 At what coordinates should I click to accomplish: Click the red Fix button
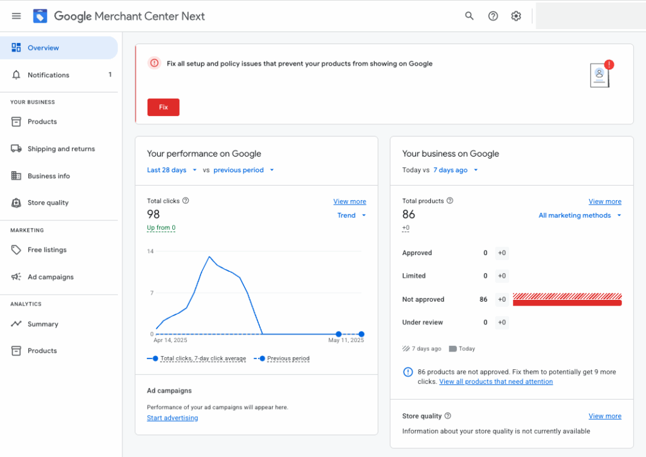pyautogui.click(x=163, y=107)
